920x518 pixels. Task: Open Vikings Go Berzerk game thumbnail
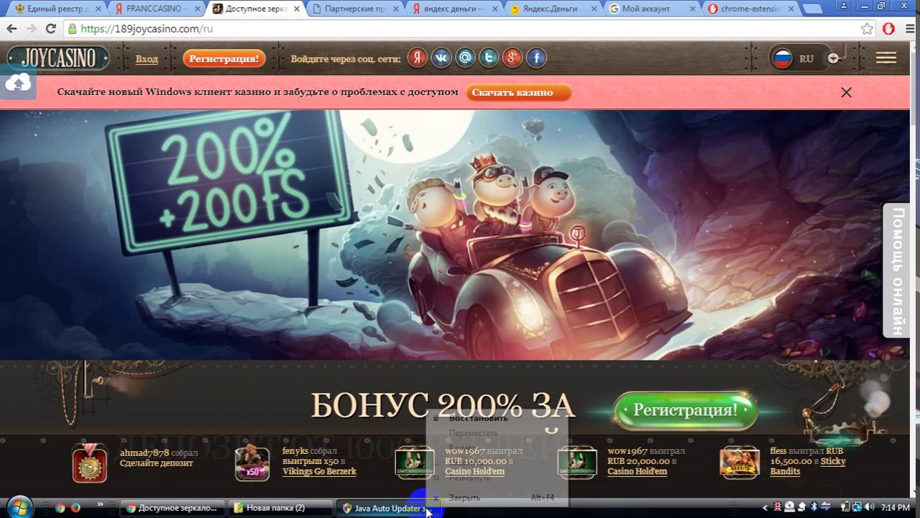coord(252,463)
